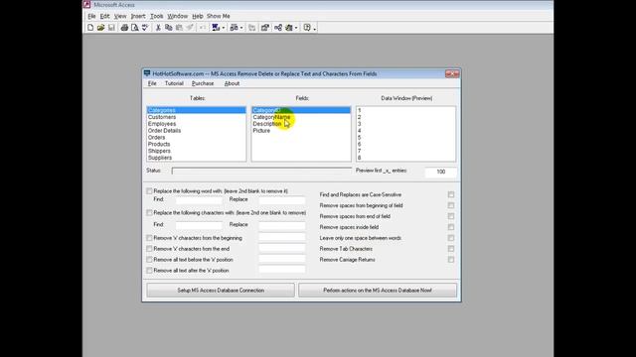Click the Format Painter toolbar icon

pos(190,28)
